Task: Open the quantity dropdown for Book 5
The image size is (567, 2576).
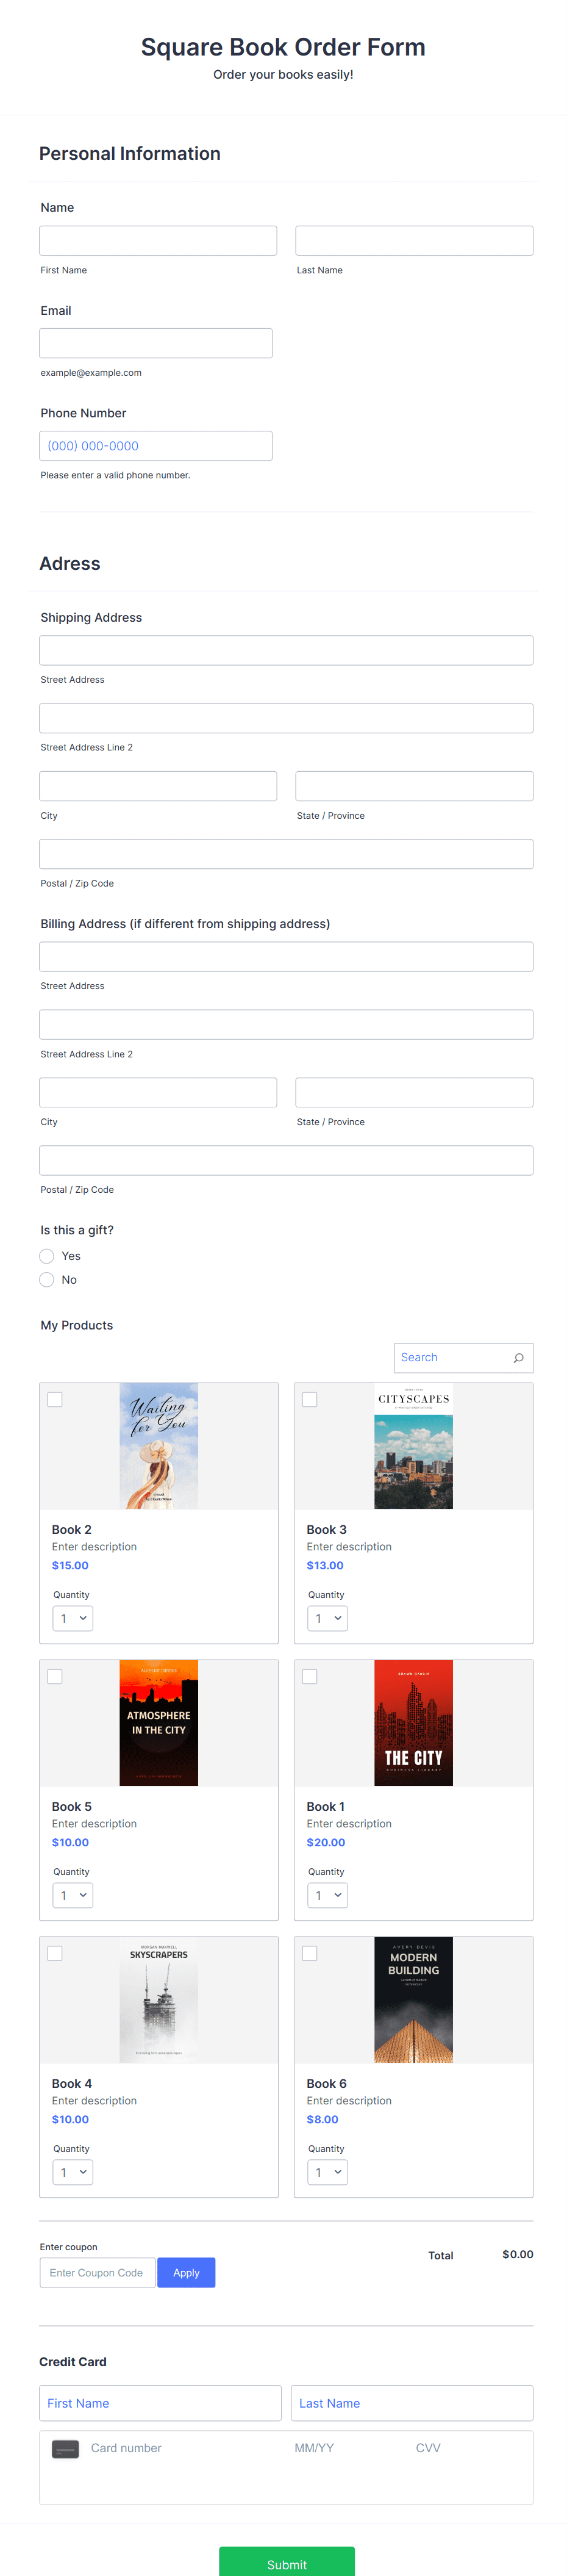Action: (x=72, y=1894)
